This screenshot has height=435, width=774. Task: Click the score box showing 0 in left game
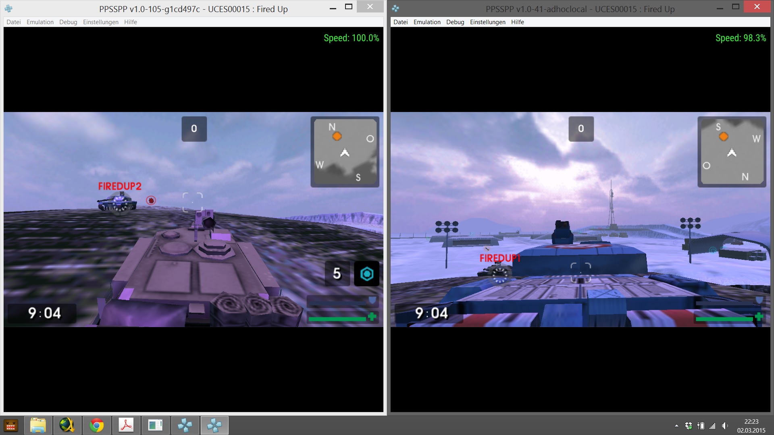tap(194, 129)
